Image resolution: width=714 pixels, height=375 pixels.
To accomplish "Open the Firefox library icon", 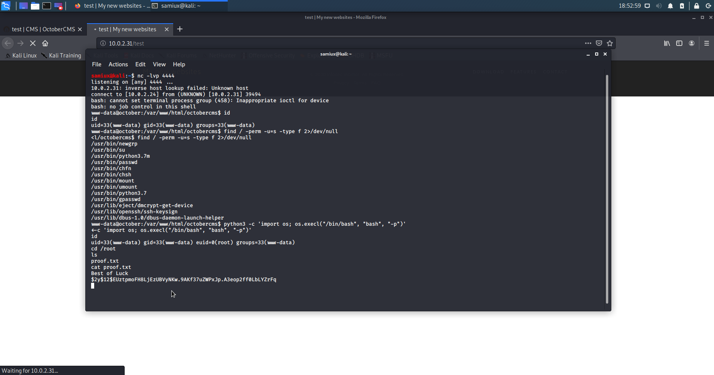I will [667, 43].
